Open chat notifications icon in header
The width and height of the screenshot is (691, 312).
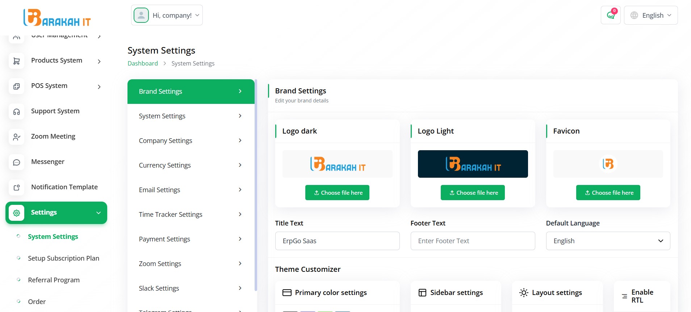[x=611, y=15]
